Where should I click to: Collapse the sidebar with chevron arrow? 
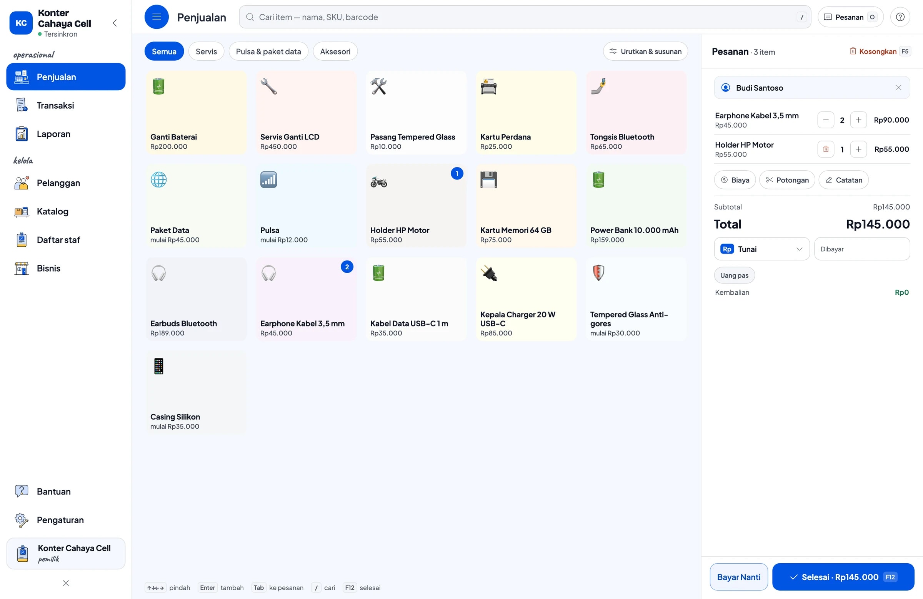pos(115,23)
